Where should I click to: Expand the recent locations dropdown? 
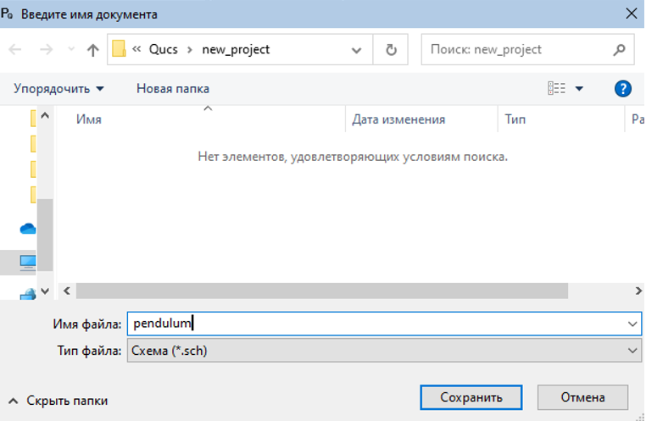click(356, 50)
